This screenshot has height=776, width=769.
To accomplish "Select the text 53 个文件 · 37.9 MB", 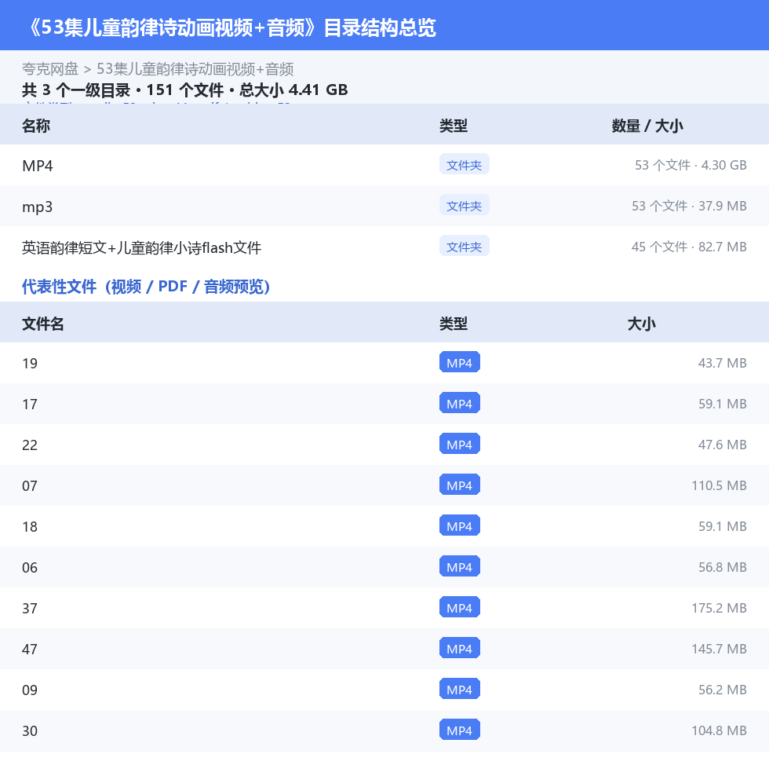I will tap(690, 206).
